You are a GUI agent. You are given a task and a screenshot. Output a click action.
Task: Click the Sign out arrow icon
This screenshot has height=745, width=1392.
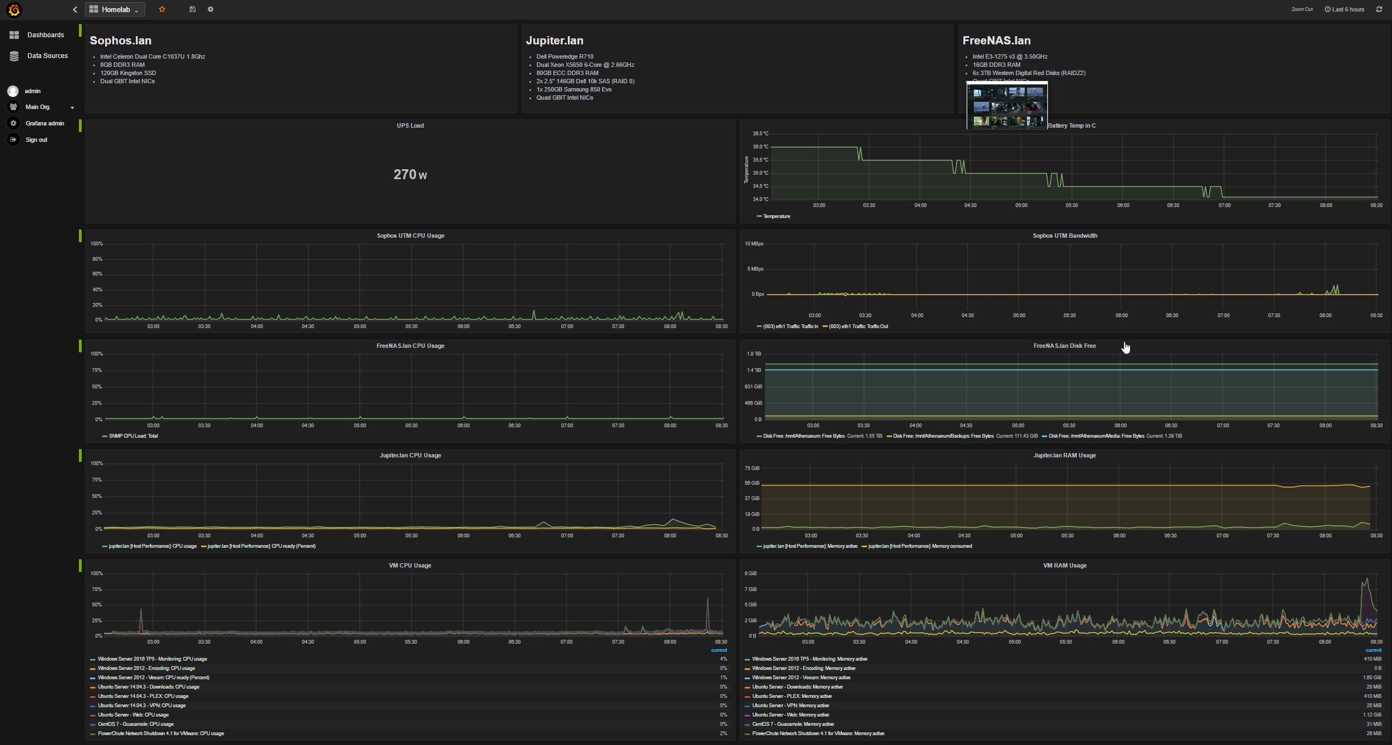[14, 140]
